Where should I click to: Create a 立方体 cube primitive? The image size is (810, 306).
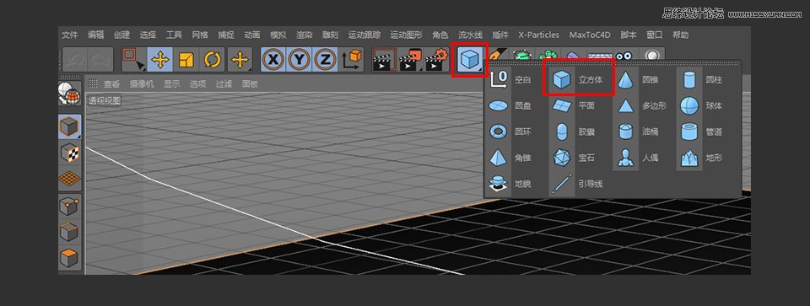click(578, 80)
